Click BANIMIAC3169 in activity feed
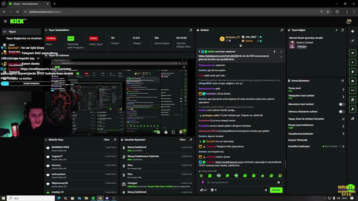This screenshot has width=358, height=201. click(x=60, y=147)
